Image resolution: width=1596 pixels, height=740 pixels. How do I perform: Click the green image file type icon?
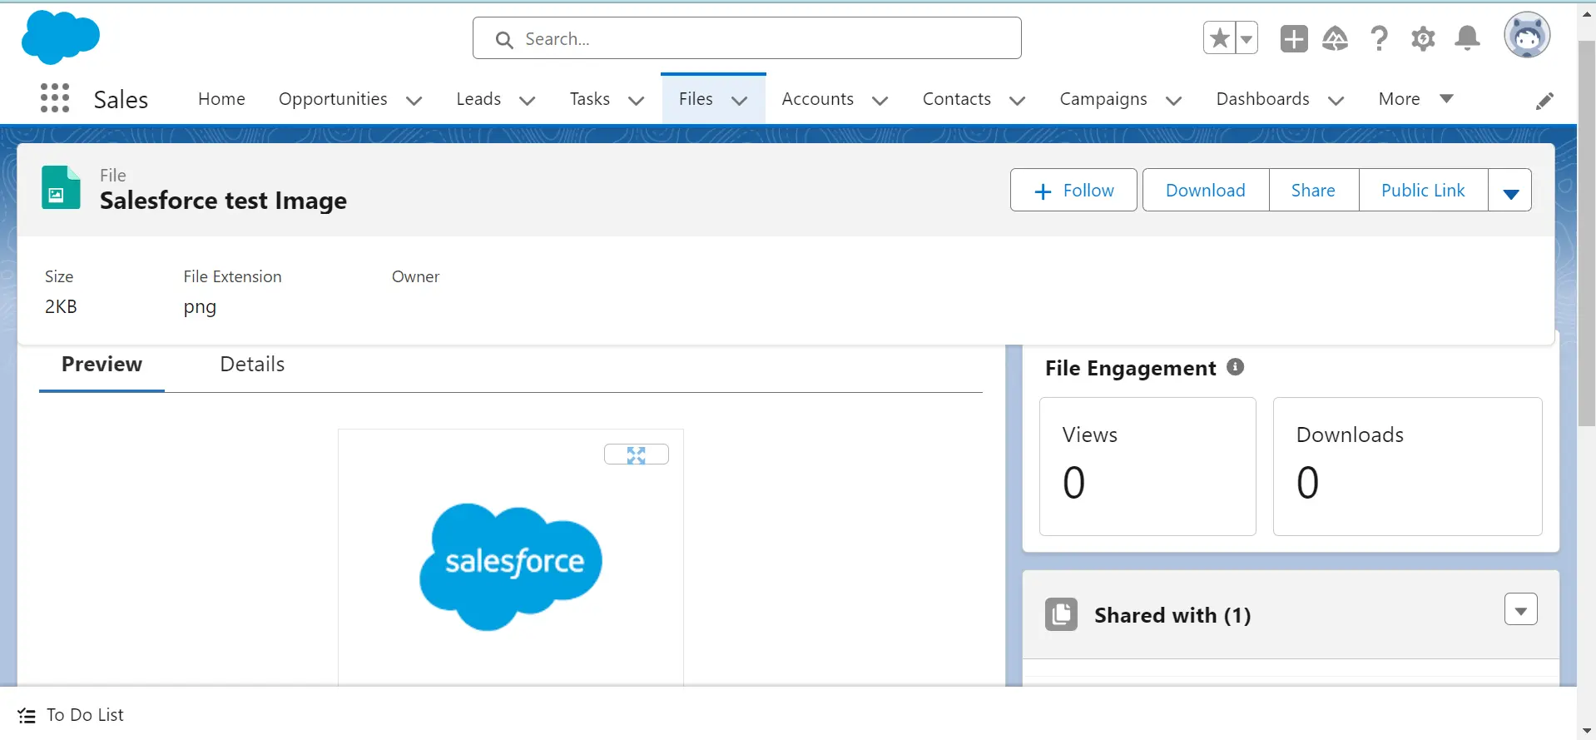[x=62, y=187]
